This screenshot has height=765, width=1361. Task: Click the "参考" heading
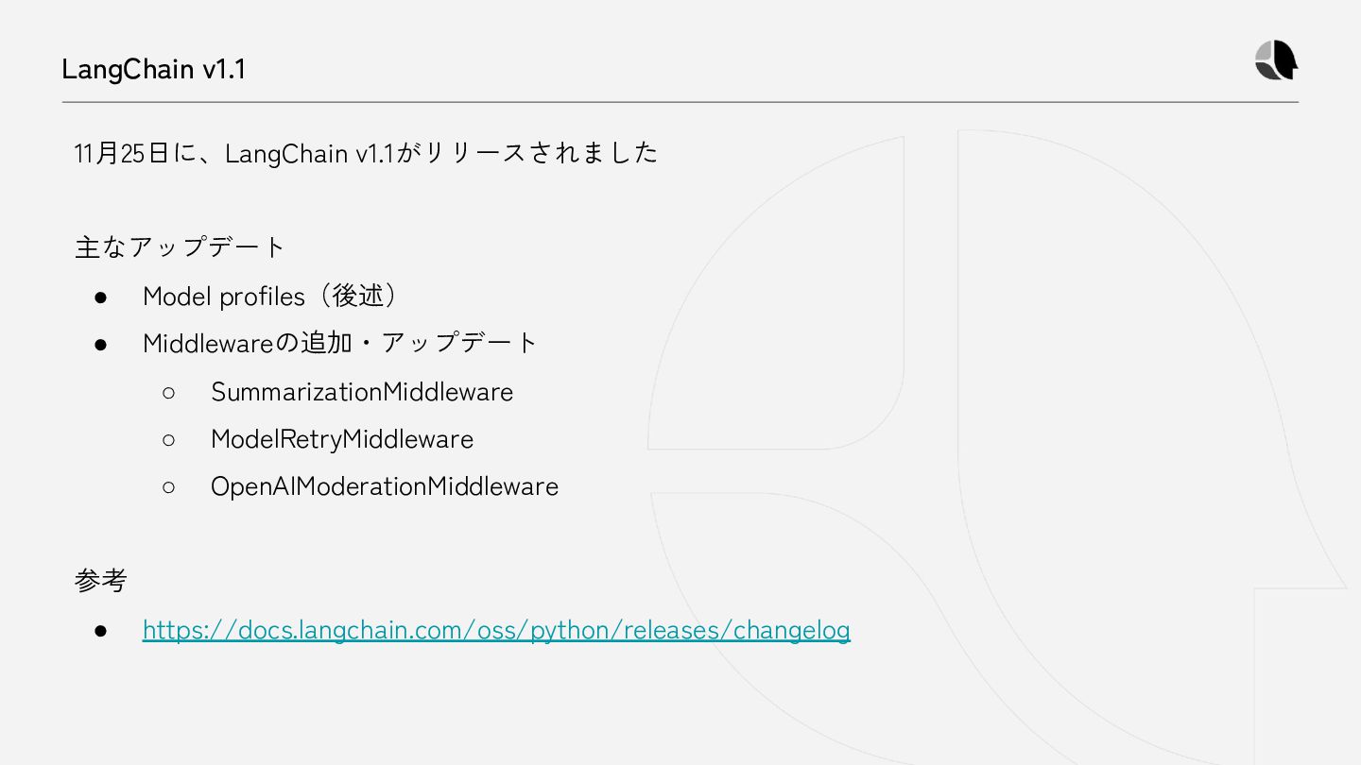click(100, 580)
